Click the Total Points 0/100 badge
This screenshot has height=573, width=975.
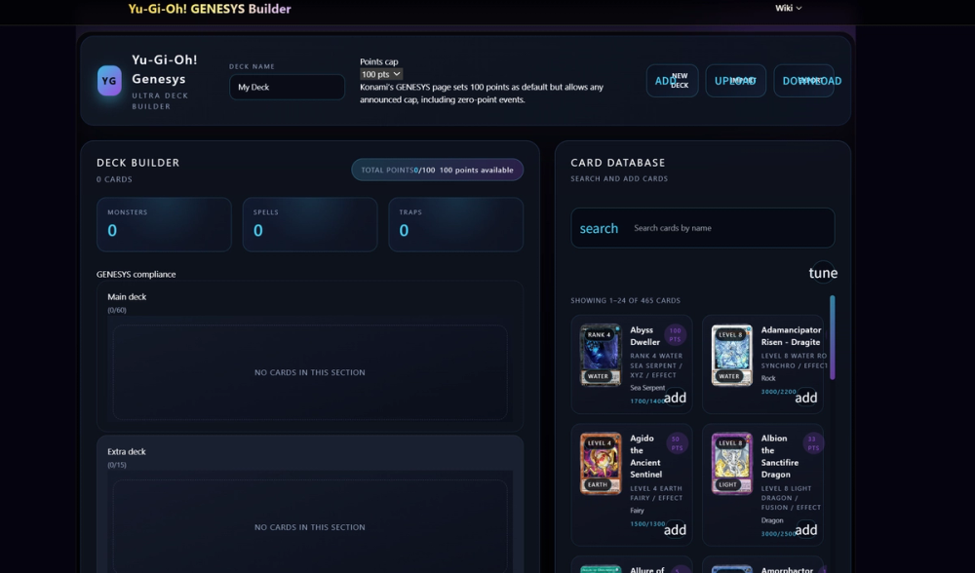click(437, 170)
